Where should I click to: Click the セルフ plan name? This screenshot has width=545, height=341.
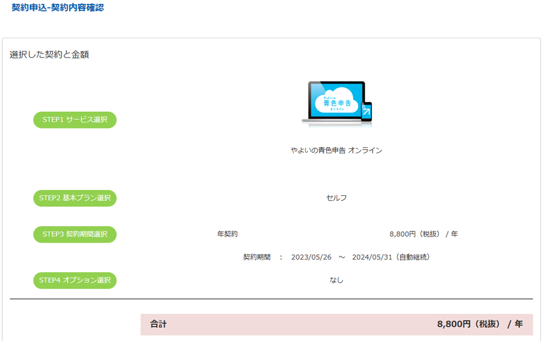336,198
